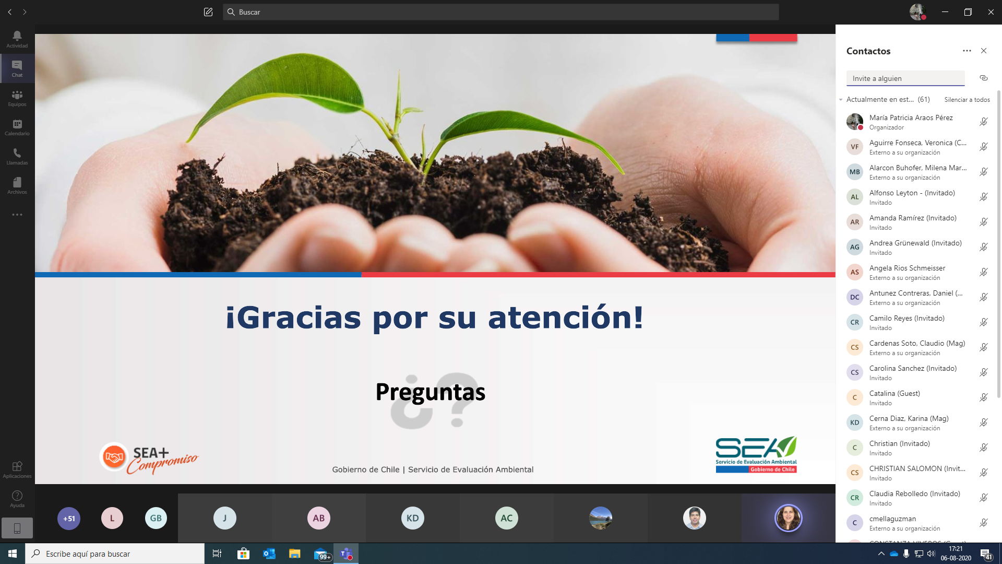Open Llamadas phone icon
This screenshot has width=1002, height=564.
click(x=17, y=156)
